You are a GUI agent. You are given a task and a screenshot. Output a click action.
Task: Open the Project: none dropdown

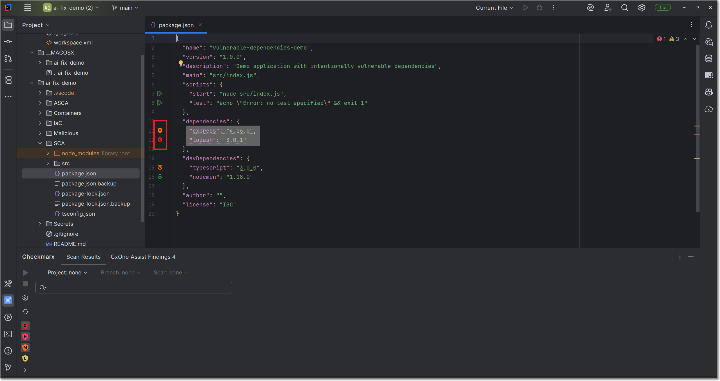[x=67, y=272]
